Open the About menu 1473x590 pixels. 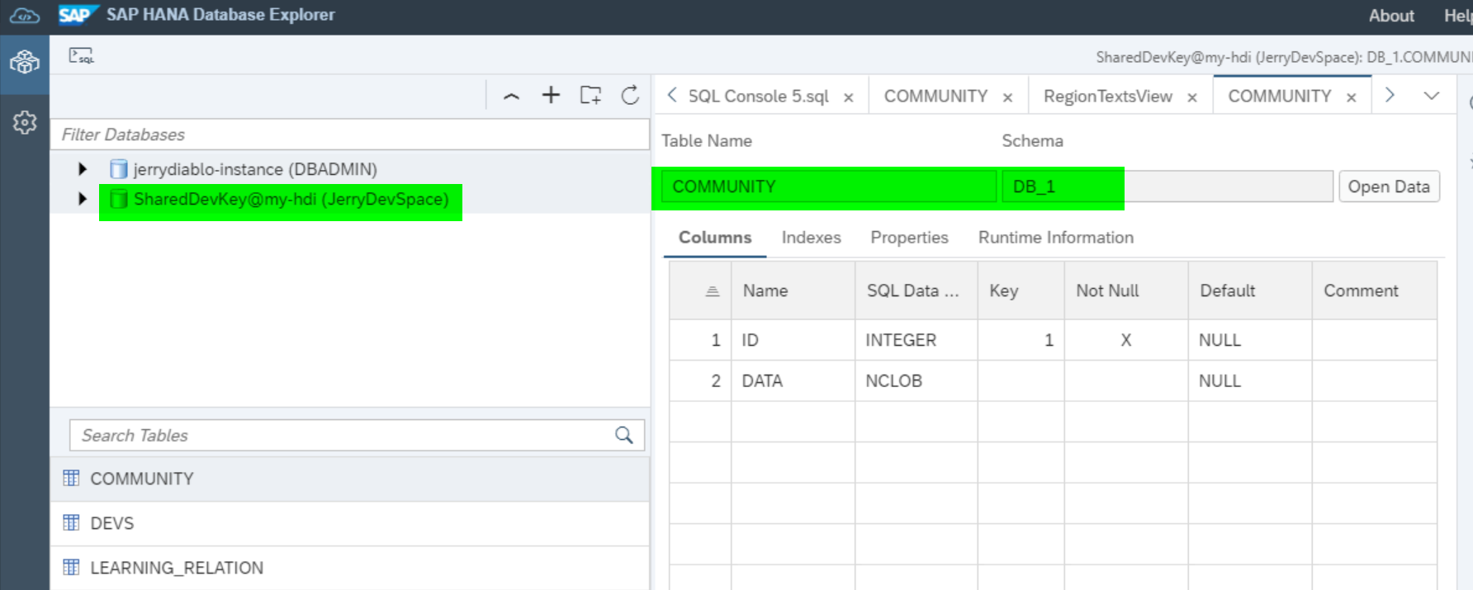click(x=1391, y=16)
